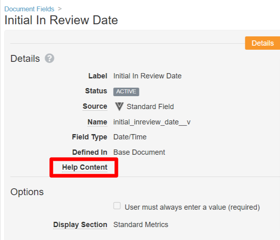Click the ACTIVE status badge
The width and height of the screenshot is (280, 240).
(x=126, y=91)
